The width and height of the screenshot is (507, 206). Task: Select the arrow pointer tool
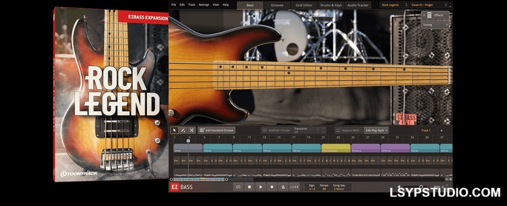pos(175,130)
